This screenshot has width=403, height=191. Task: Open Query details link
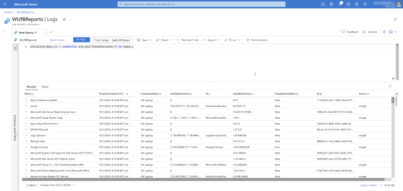tap(368, 185)
